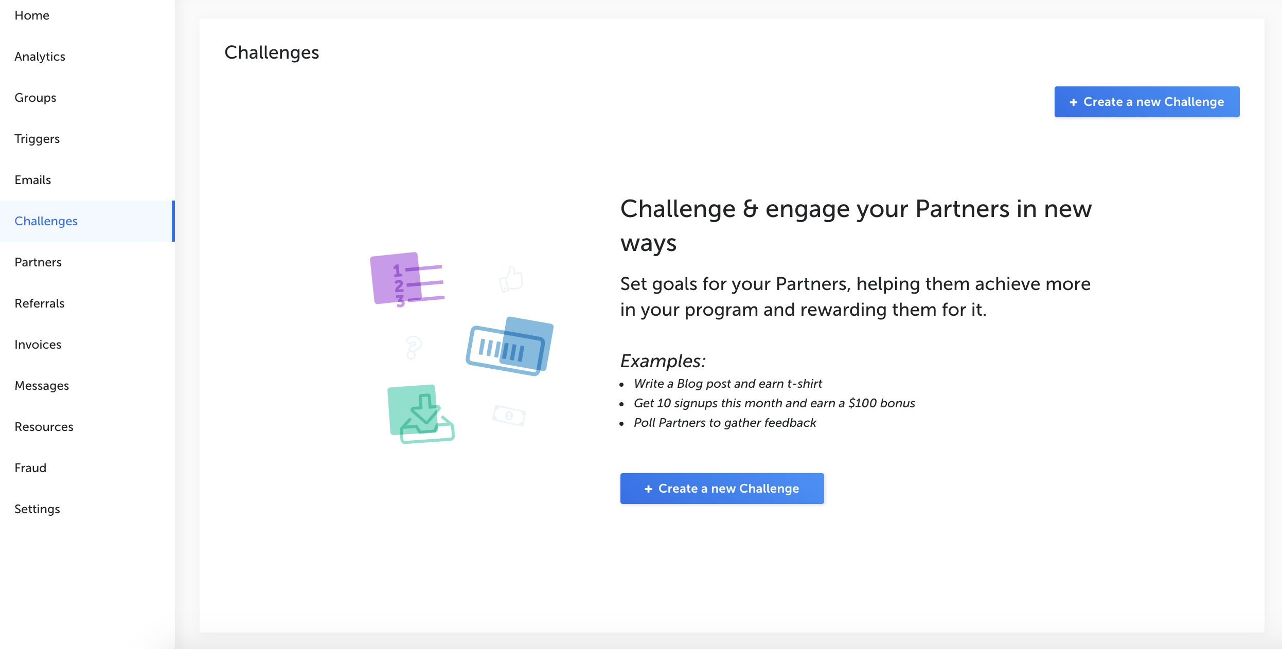Click the green download illustration icon
Screen dimensions: 1282x649
tap(422, 414)
